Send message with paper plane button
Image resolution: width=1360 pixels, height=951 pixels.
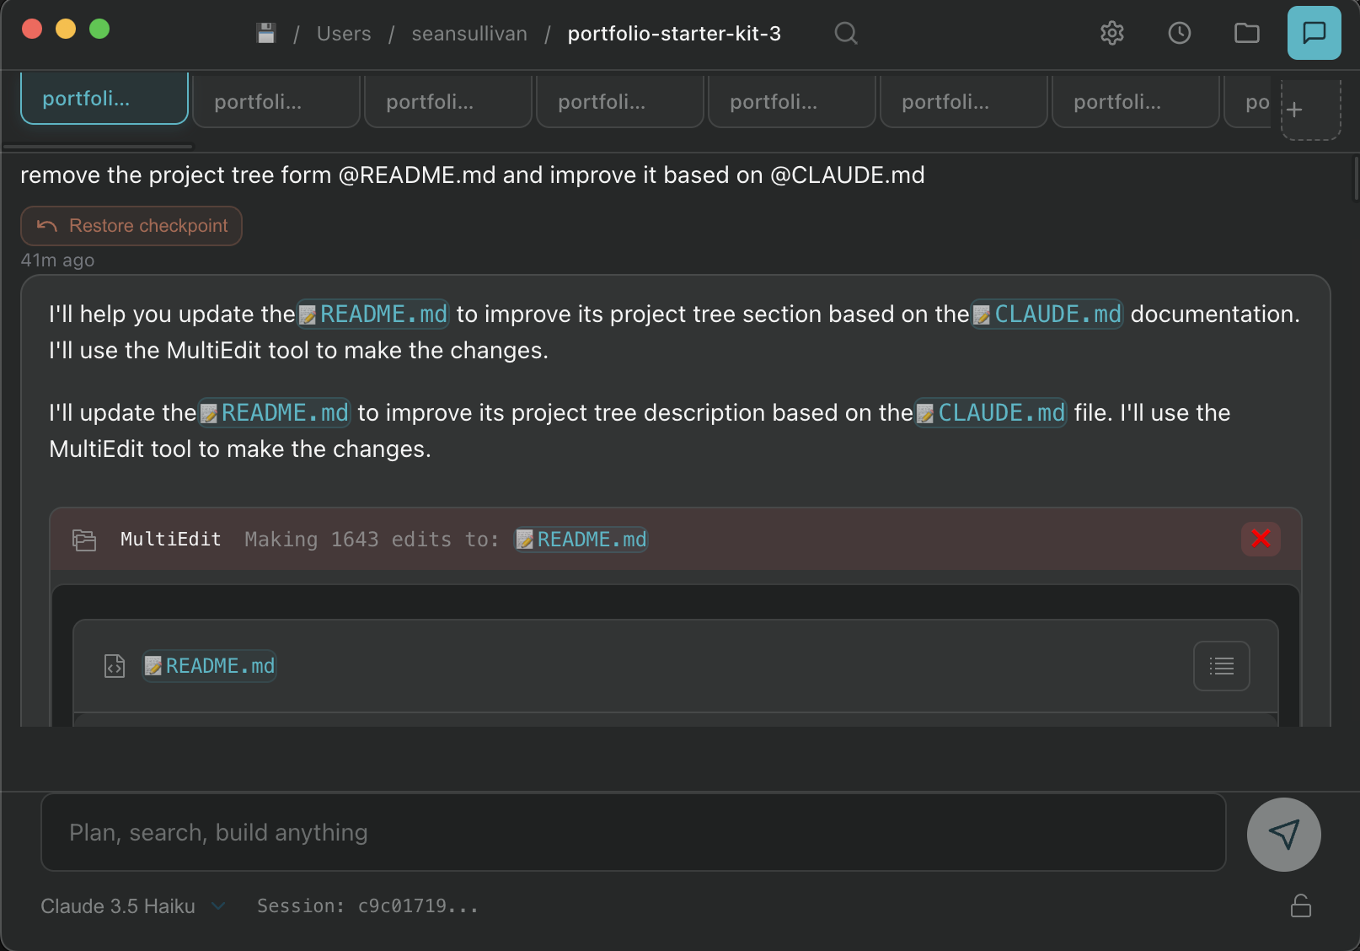coord(1284,835)
